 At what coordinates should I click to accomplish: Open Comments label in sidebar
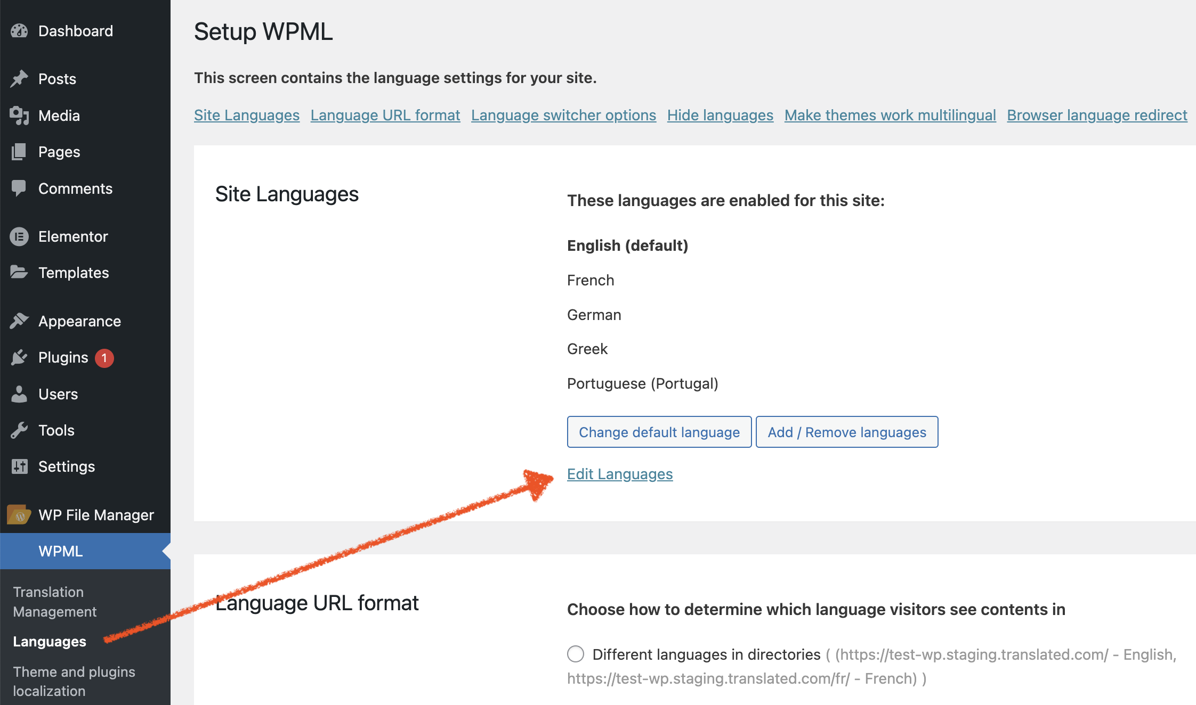click(x=75, y=188)
